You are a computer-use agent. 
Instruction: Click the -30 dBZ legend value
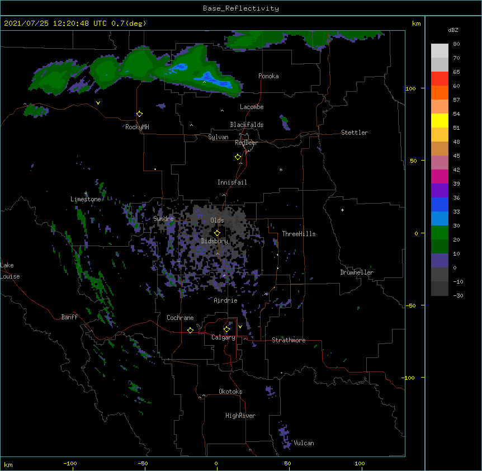click(458, 296)
